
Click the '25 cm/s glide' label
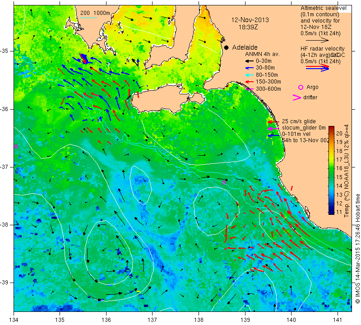point(299,121)
